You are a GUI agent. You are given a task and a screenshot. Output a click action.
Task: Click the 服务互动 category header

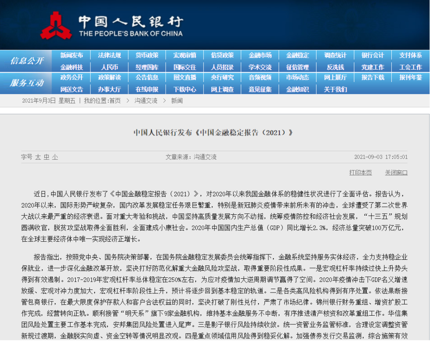(26, 83)
